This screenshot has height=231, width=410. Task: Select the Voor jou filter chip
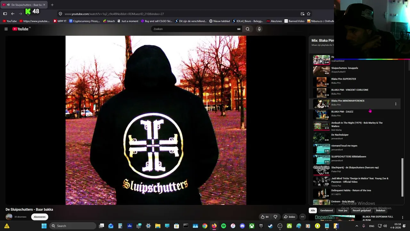coord(343,210)
